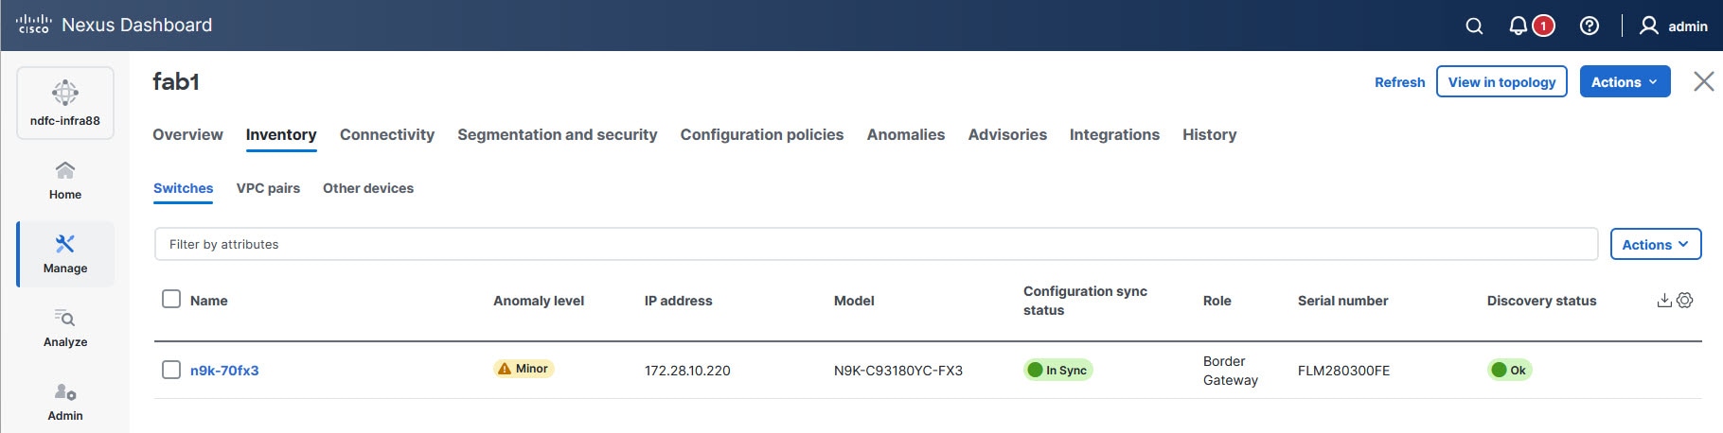
Task: Open the search magnifier icon
Action: coord(1474,26)
